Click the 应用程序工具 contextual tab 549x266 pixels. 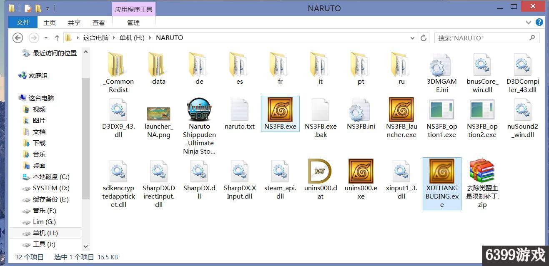click(134, 9)
